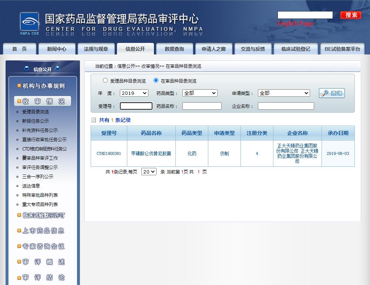Open the 数据查询 tab
Screen dimensions: 370x285
click(174, 49)
